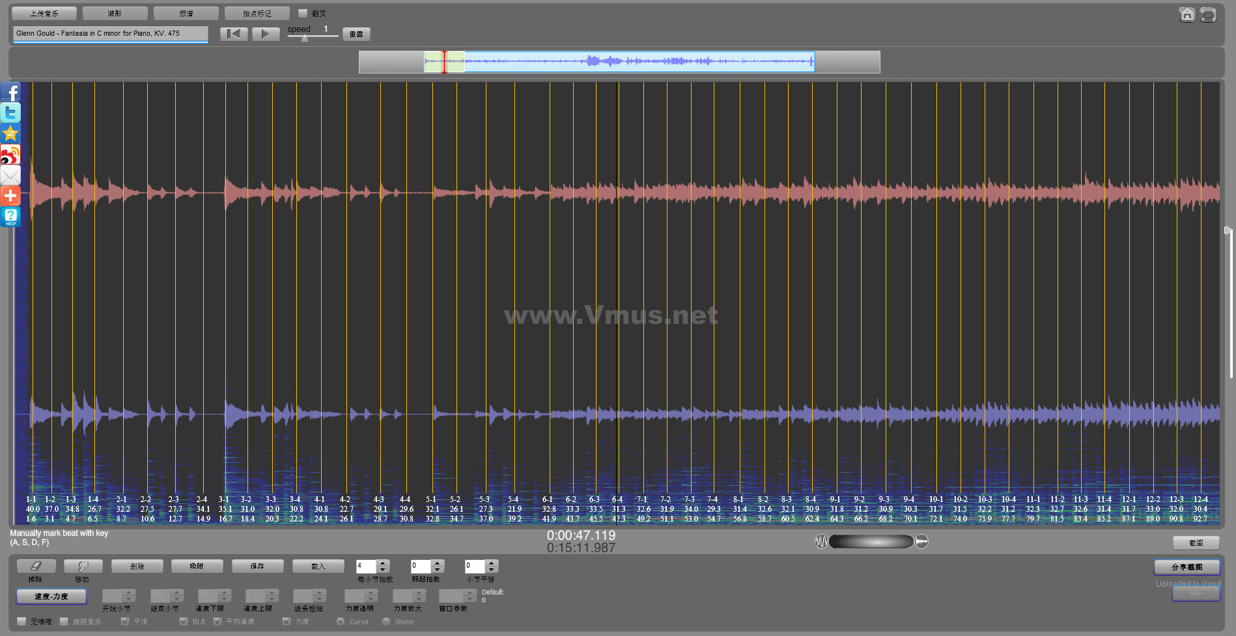This screenshot has width=1236, height=636.
Task: Switch to the 波形 waveform view
Action: pos(115,14)
